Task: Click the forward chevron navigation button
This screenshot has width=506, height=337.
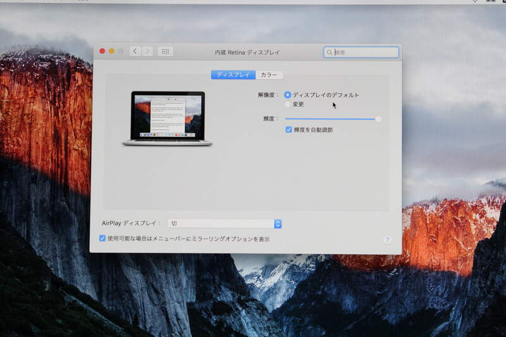Action: (147, 51)
